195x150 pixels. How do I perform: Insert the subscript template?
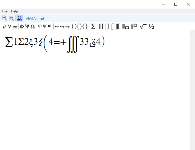pyautogui.click(x=126, y=27)
